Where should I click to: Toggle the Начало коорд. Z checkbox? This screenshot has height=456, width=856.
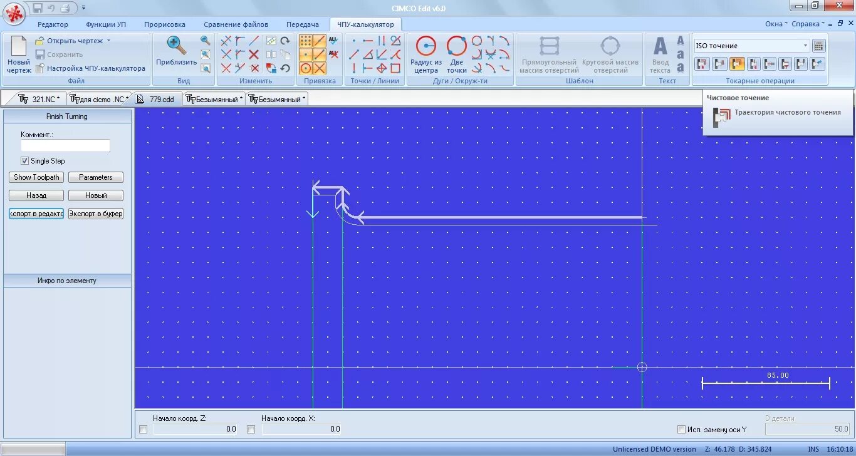tap(143, 429)
